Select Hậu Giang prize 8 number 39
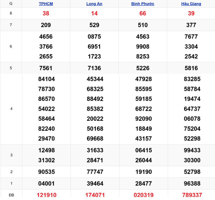The height and width of the screenshot is (200, 215). click(191, 13)
